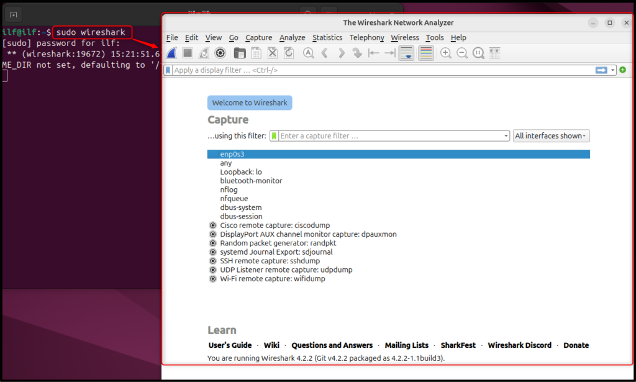Jump to the last packet icon

[390, 53]
